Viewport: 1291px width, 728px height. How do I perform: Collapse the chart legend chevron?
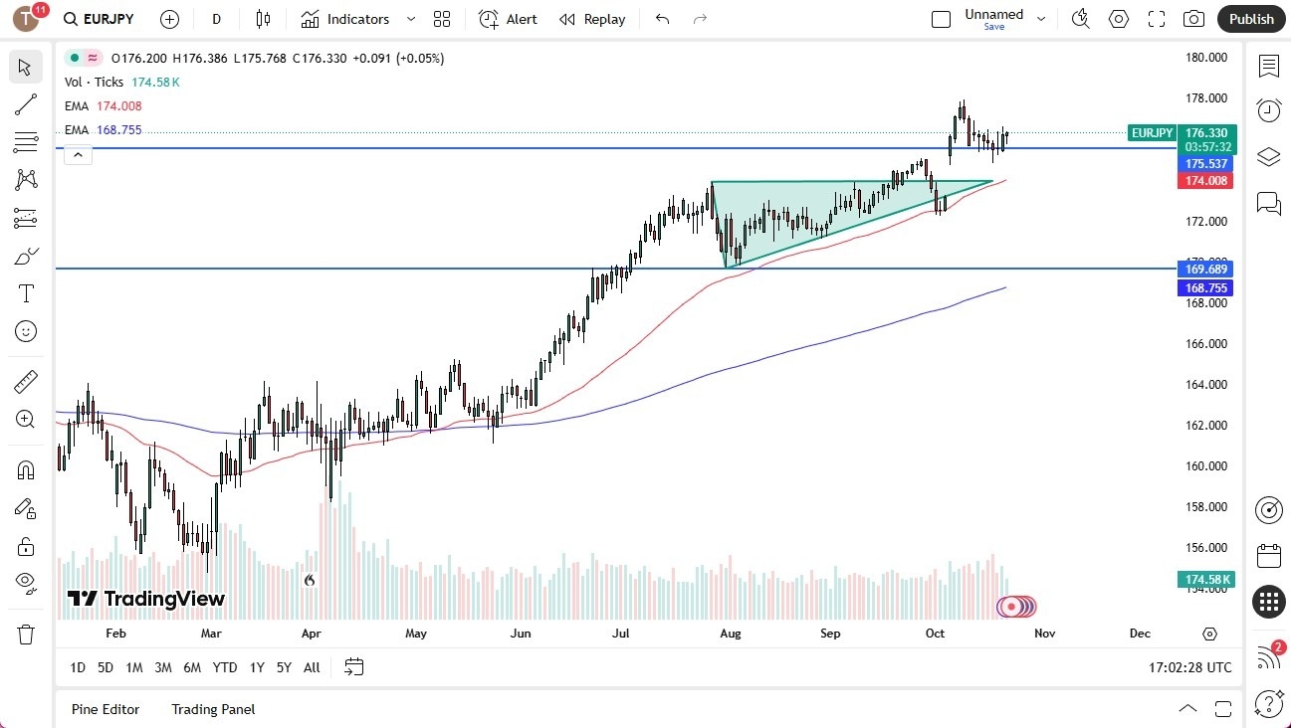pos(78,154)
